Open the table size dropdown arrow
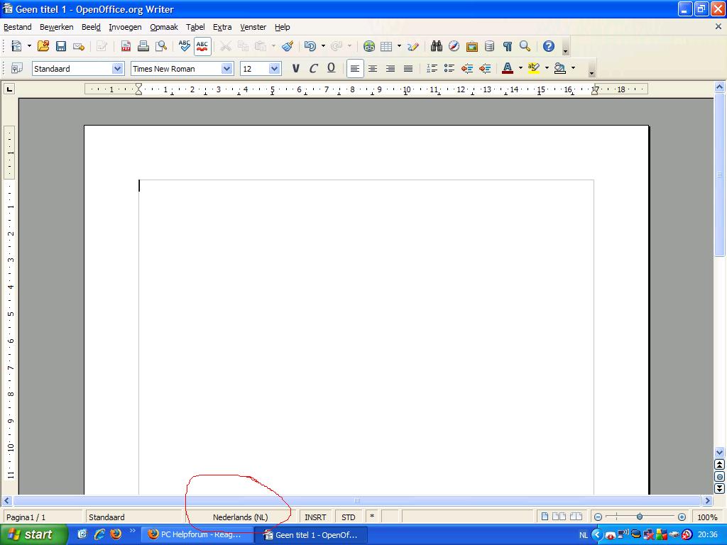The image size is (727, 545). tap(399, 46)
